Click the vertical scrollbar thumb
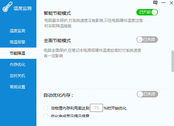Screen dimensions: 174x126 tap(173, 61)
